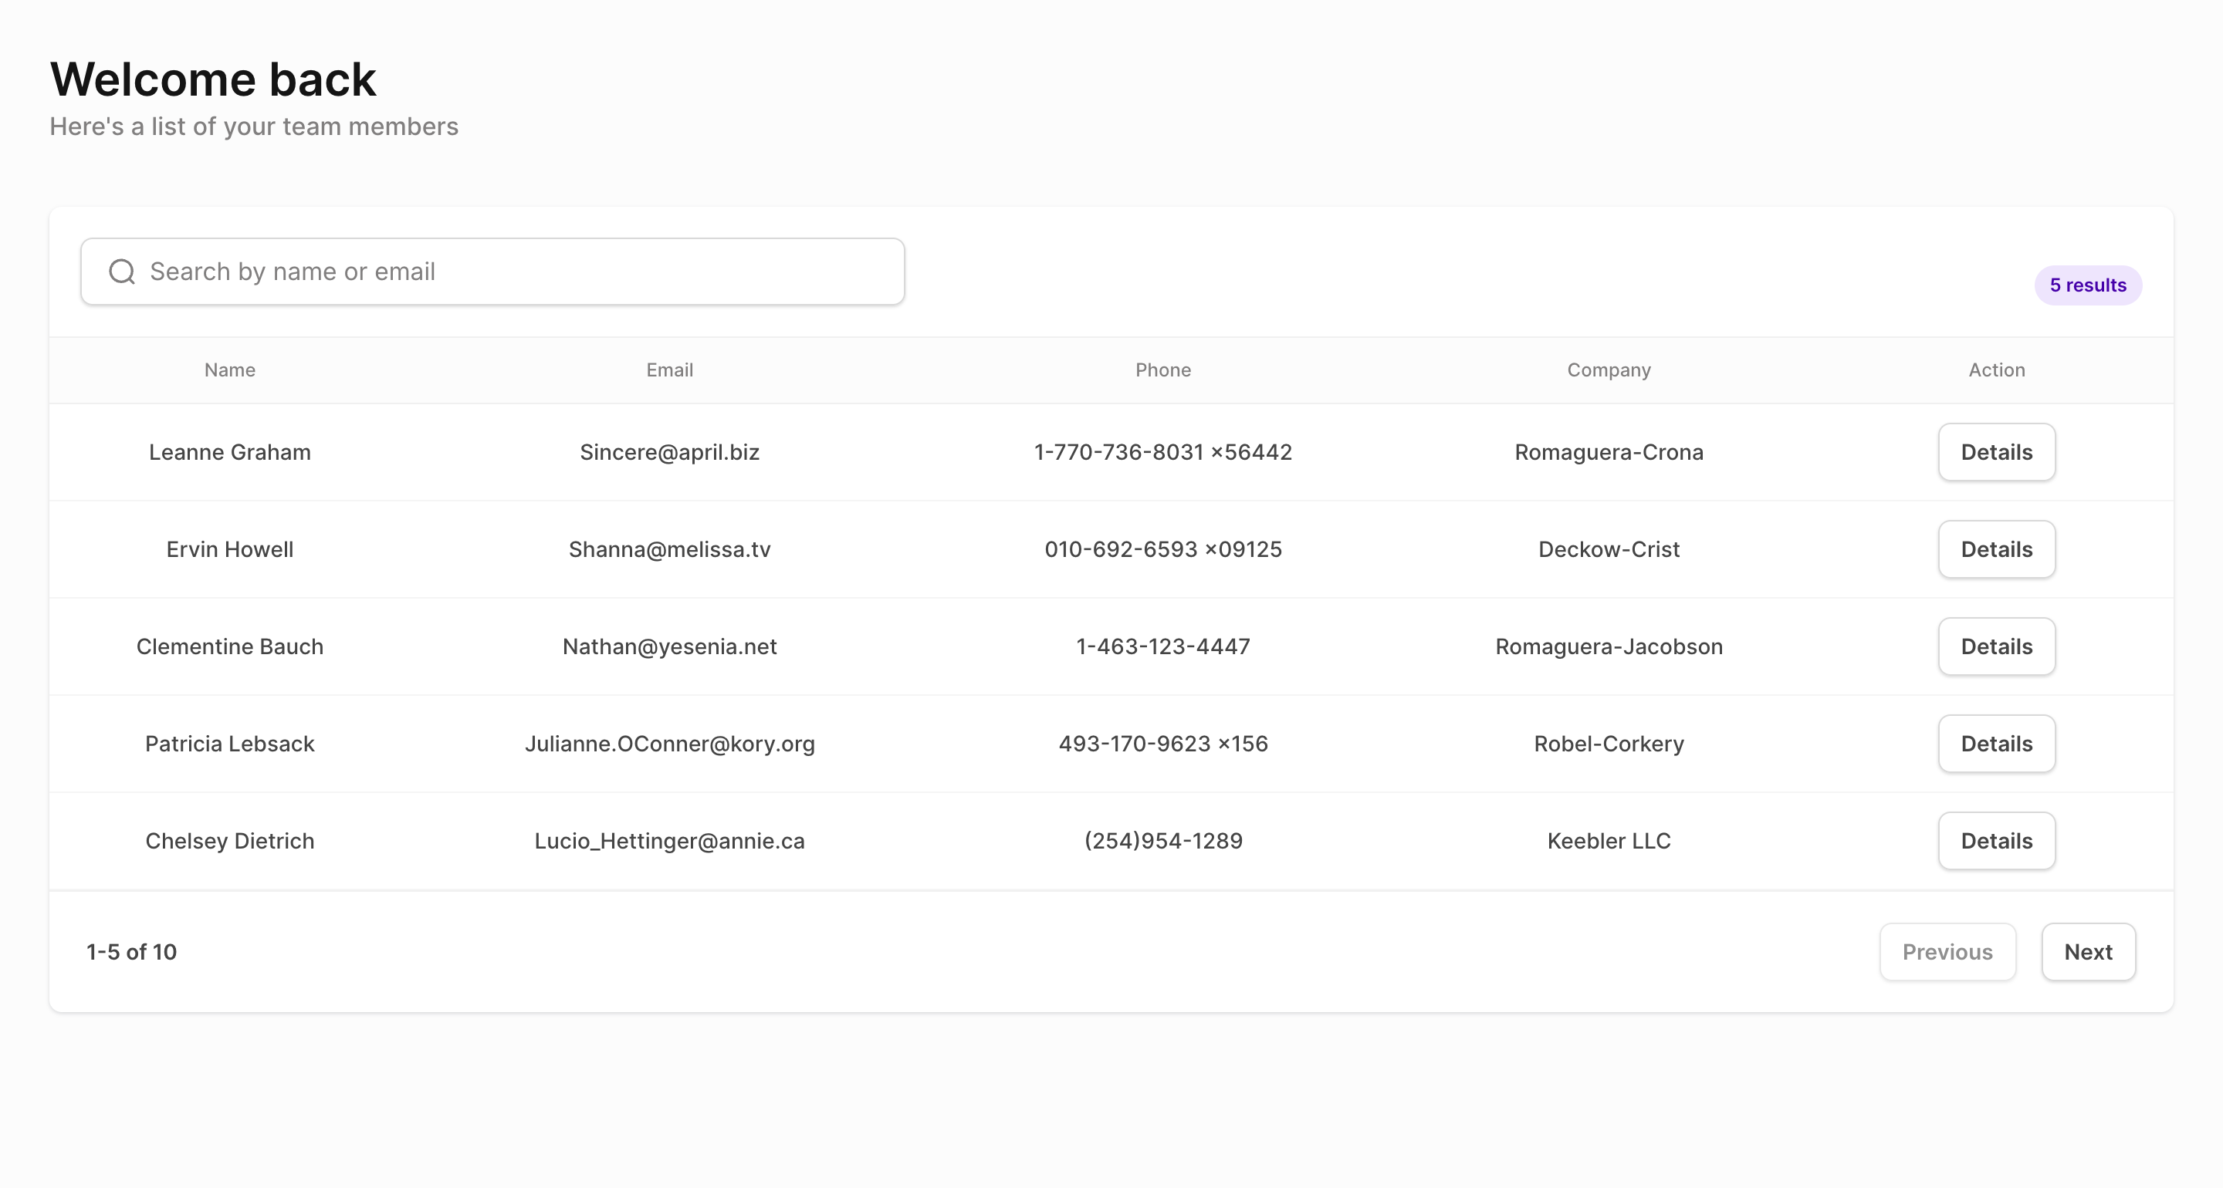Focus the Search by name or email field
The image size is (2223, 1188).
click(492, 272)
